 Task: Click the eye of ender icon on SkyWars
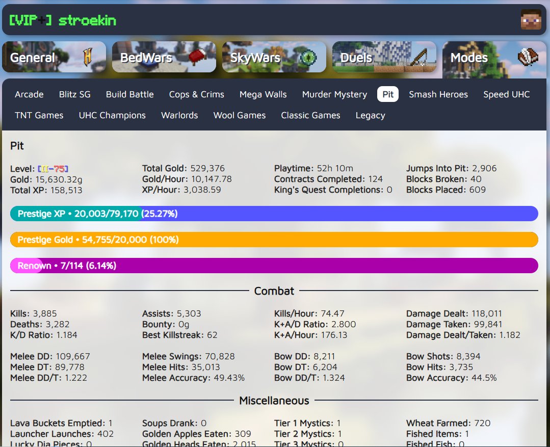[x=308, y=57]
